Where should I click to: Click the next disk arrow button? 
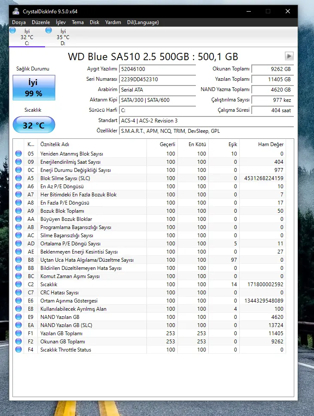tap(289, 56)
